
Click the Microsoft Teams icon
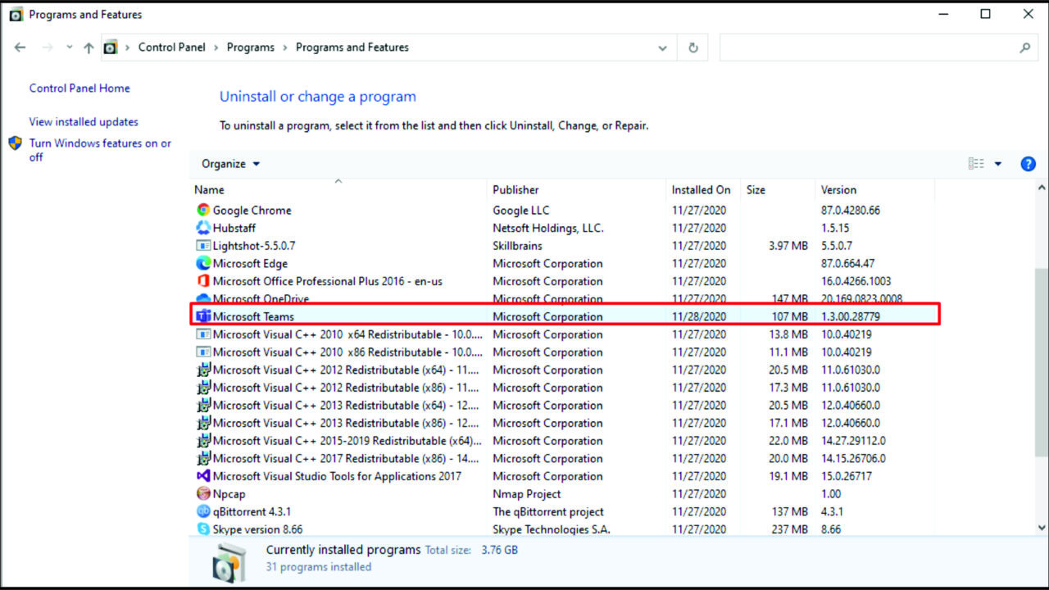[x=202, y=316]
